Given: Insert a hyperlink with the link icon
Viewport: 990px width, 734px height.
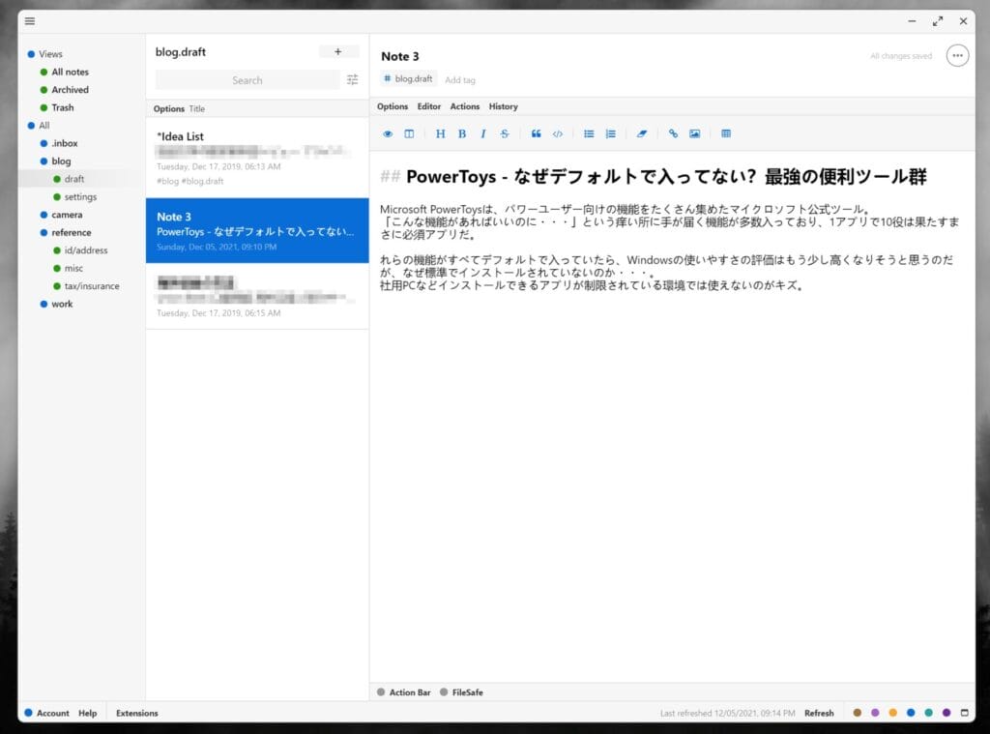Looking at the screenshot, I should 673,133.
